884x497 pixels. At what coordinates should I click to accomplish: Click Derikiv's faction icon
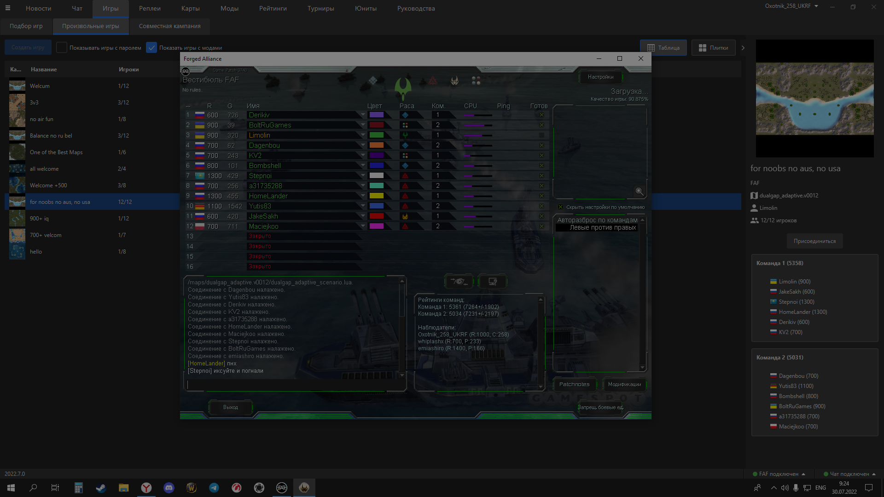[x=405, y=115]
